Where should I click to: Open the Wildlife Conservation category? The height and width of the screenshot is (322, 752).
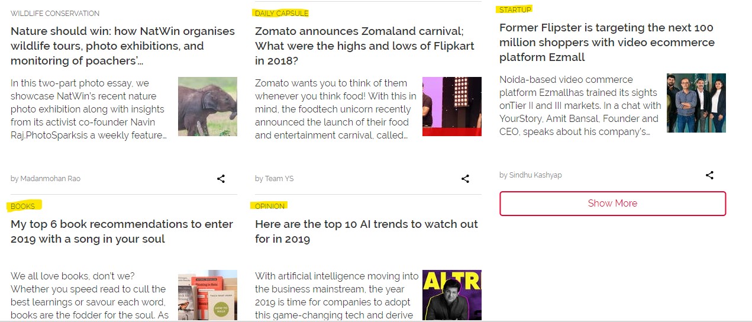(55, 14)
